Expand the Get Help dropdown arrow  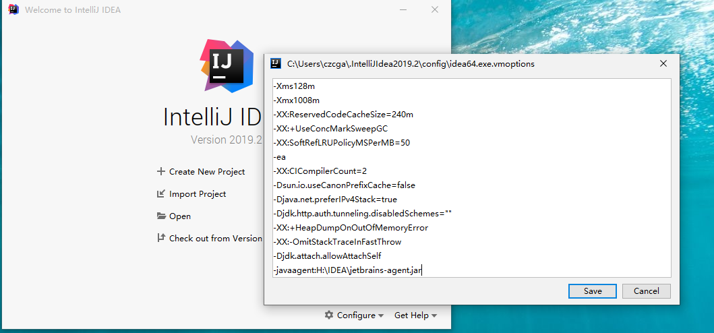[x=434, y=315]
